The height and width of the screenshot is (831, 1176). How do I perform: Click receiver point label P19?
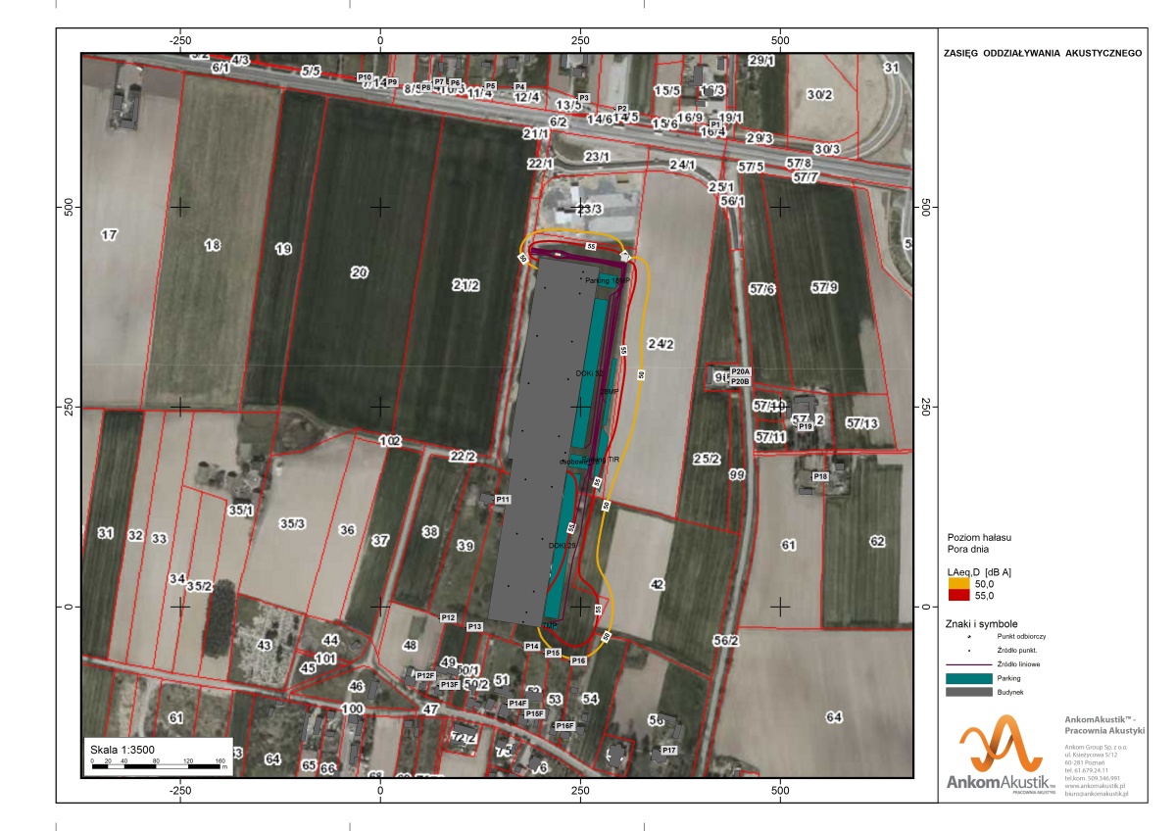(806, 427)
